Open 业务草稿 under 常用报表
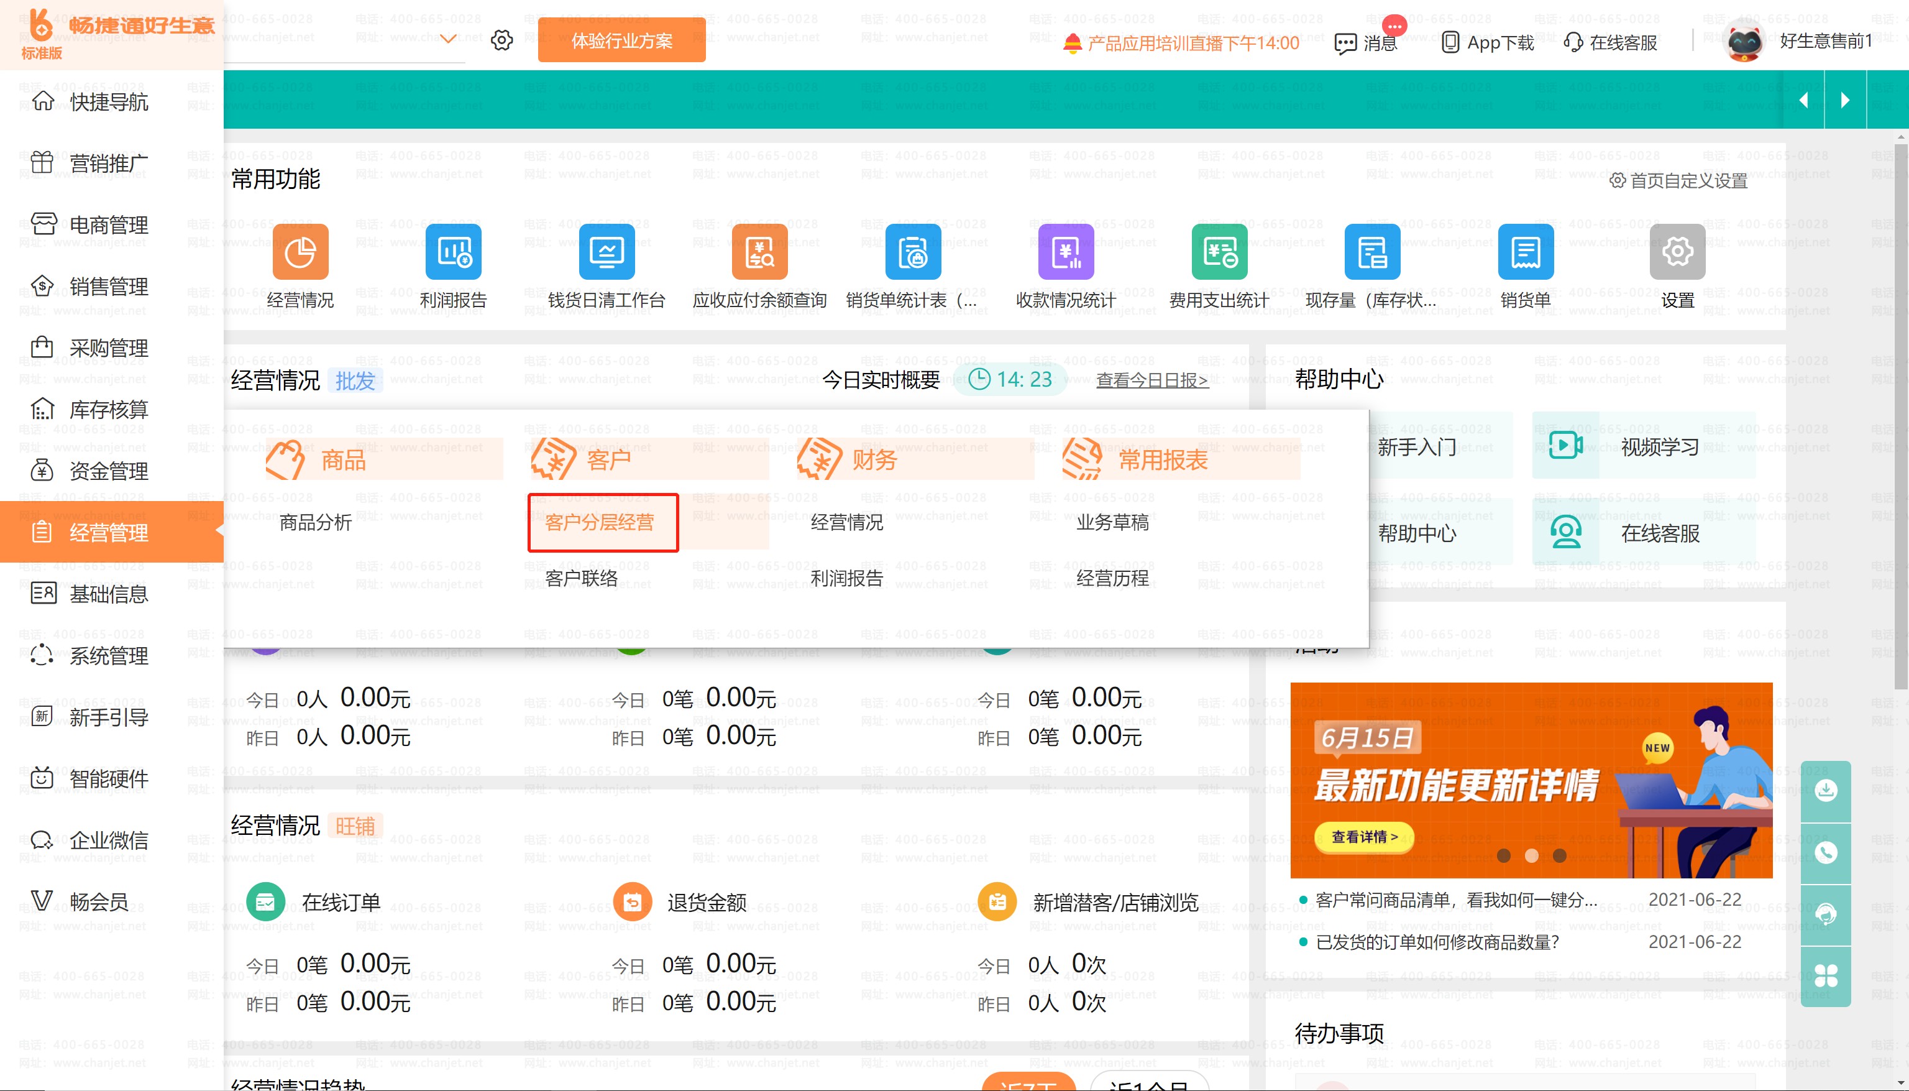Screen dimensions: 1909x1091 1112,522
